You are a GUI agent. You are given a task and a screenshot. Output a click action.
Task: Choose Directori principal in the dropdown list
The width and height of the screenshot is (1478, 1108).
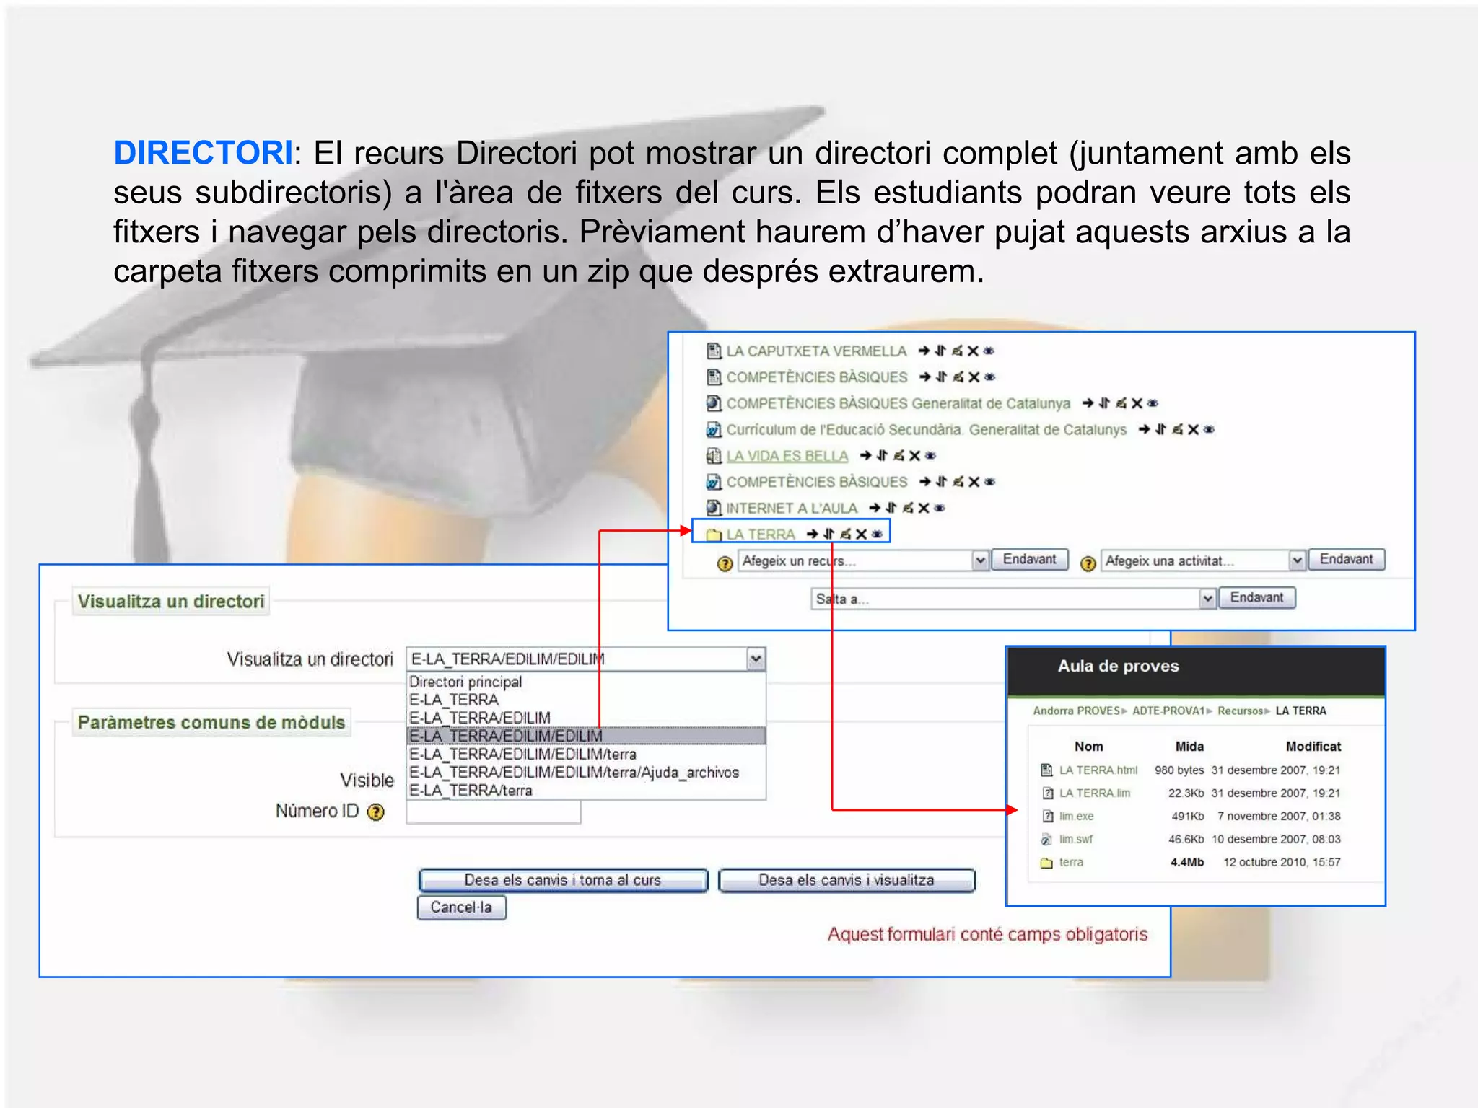(465, 682)
